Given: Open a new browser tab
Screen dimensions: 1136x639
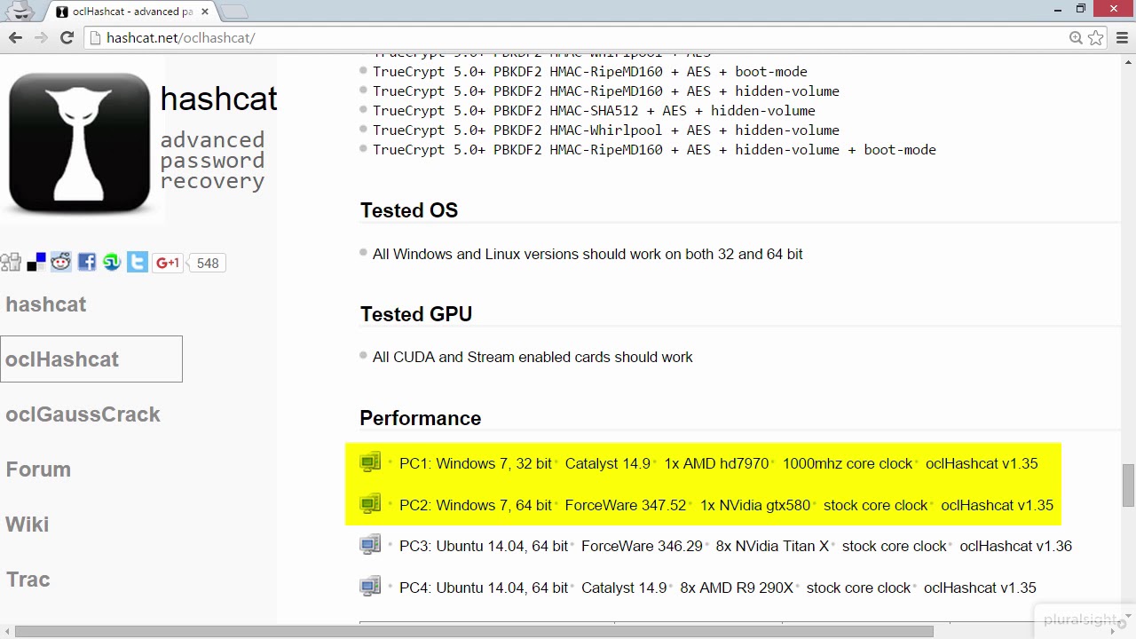Looking at the screenshot, I should pos(233,12).
